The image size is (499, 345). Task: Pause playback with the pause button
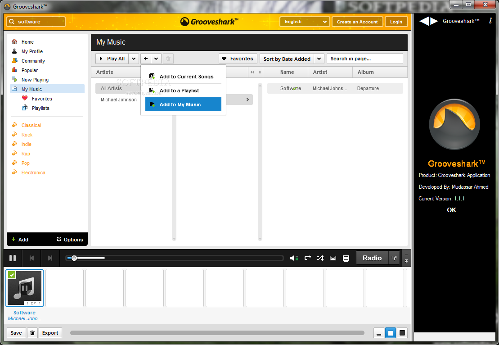point(13,258)
